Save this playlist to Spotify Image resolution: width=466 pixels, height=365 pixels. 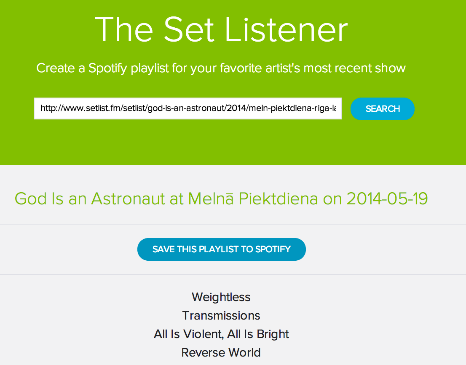click(221, 249)
